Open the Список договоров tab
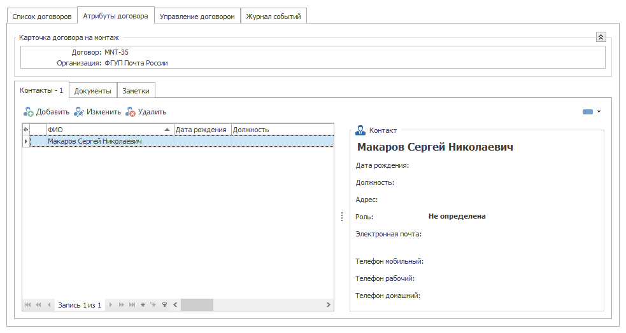The width and height of the screenshot is (626, 333). click(42, 17)
